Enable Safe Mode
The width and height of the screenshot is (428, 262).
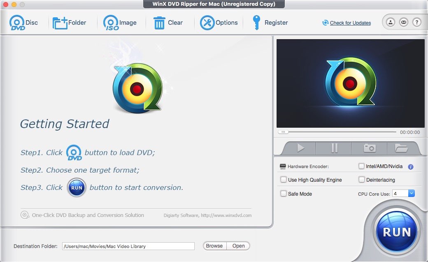coord(284,194)
